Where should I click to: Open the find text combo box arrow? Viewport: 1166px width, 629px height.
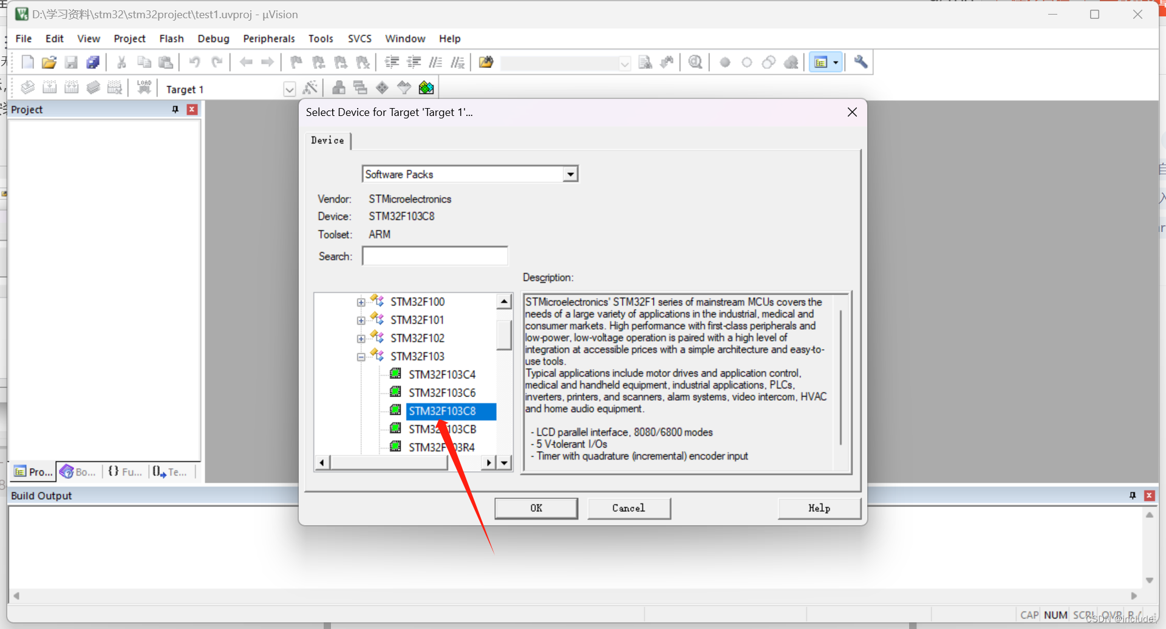[624, 63]
